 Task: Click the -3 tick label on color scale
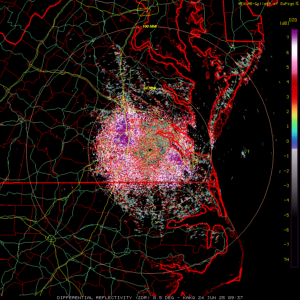286,186
